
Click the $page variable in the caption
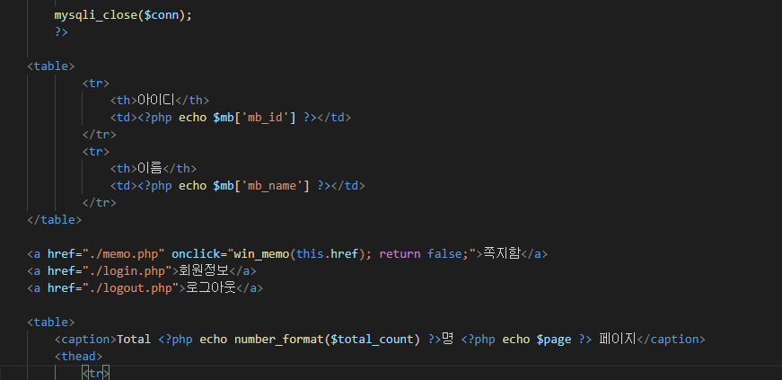click(554, 339)
